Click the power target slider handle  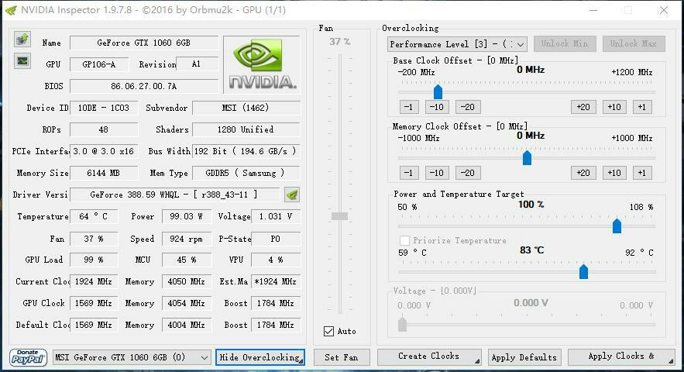click(x=617, y=226)
